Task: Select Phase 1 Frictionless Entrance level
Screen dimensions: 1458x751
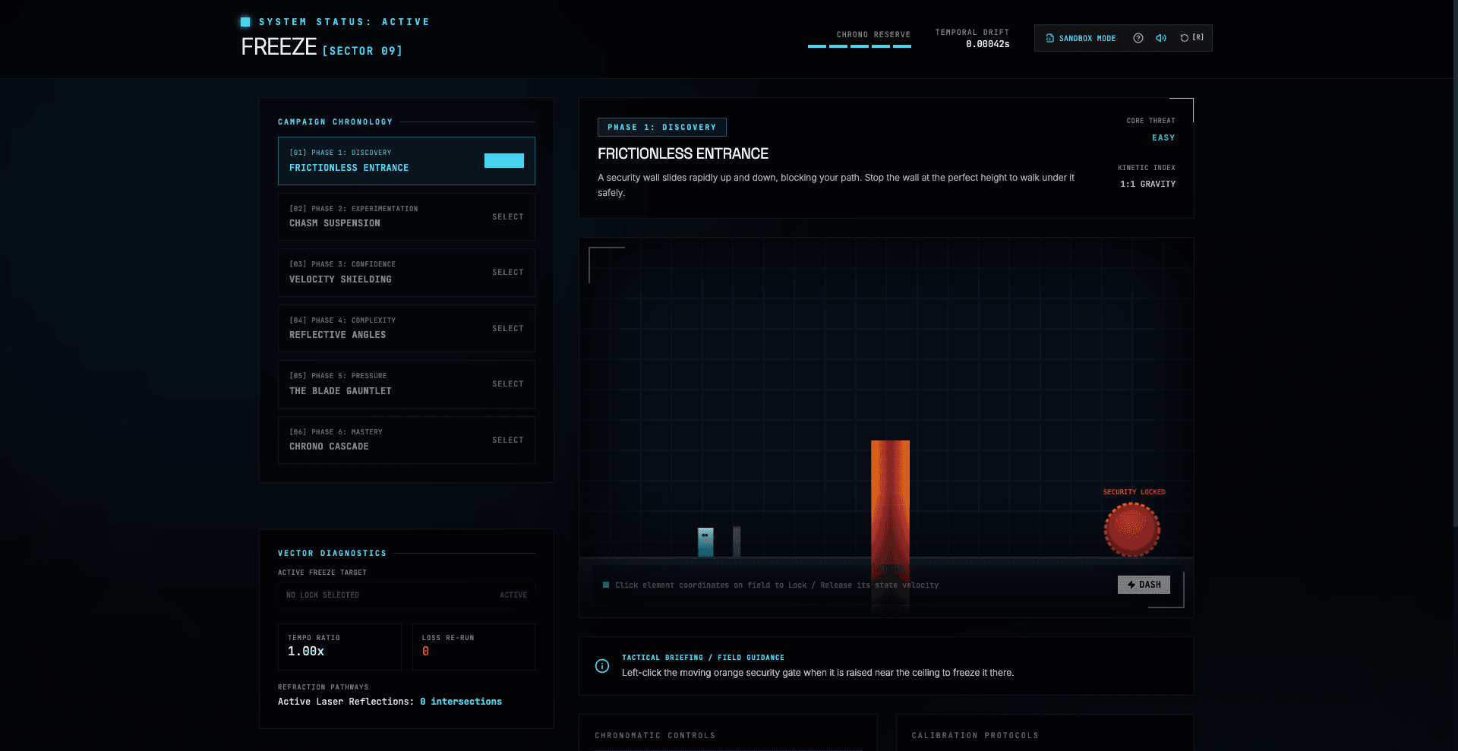Action: [406, 161]
